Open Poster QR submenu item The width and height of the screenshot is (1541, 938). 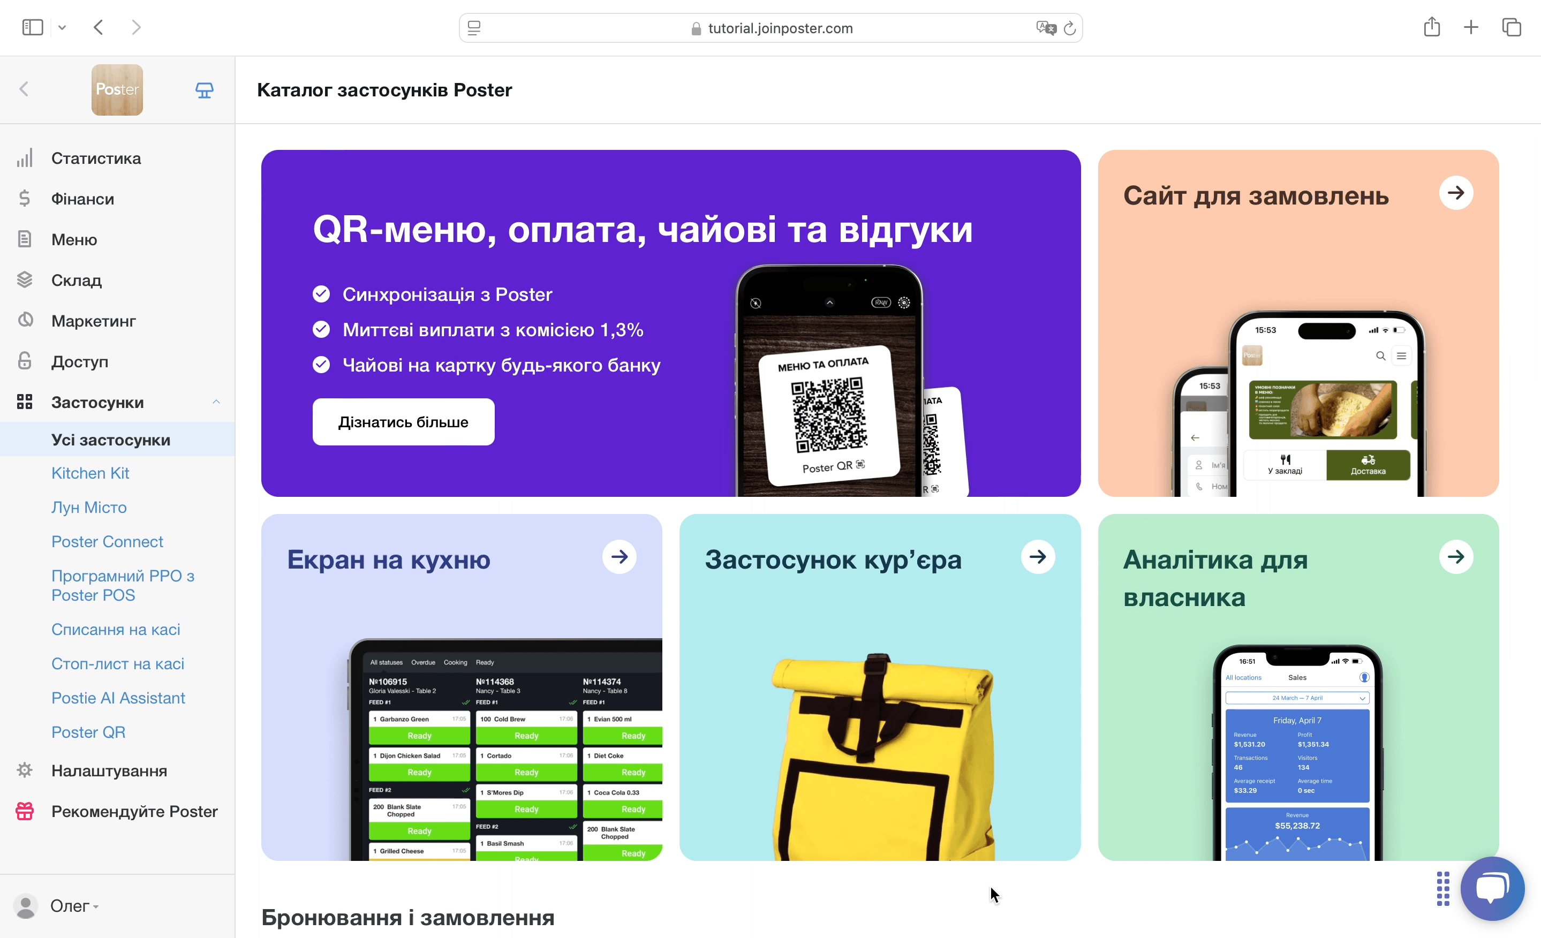pos(88,732)
